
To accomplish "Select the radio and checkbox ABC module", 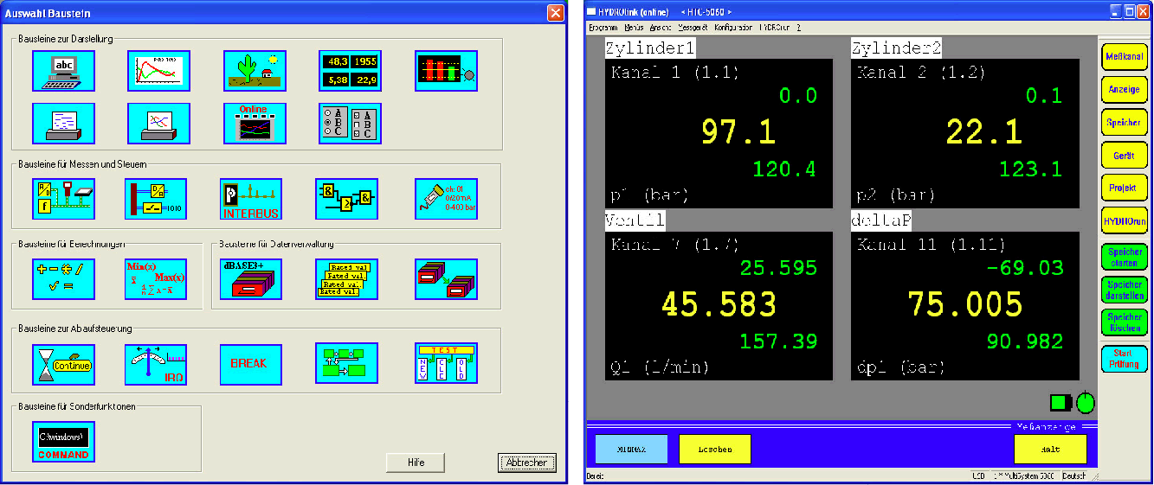I will [350, 123].
